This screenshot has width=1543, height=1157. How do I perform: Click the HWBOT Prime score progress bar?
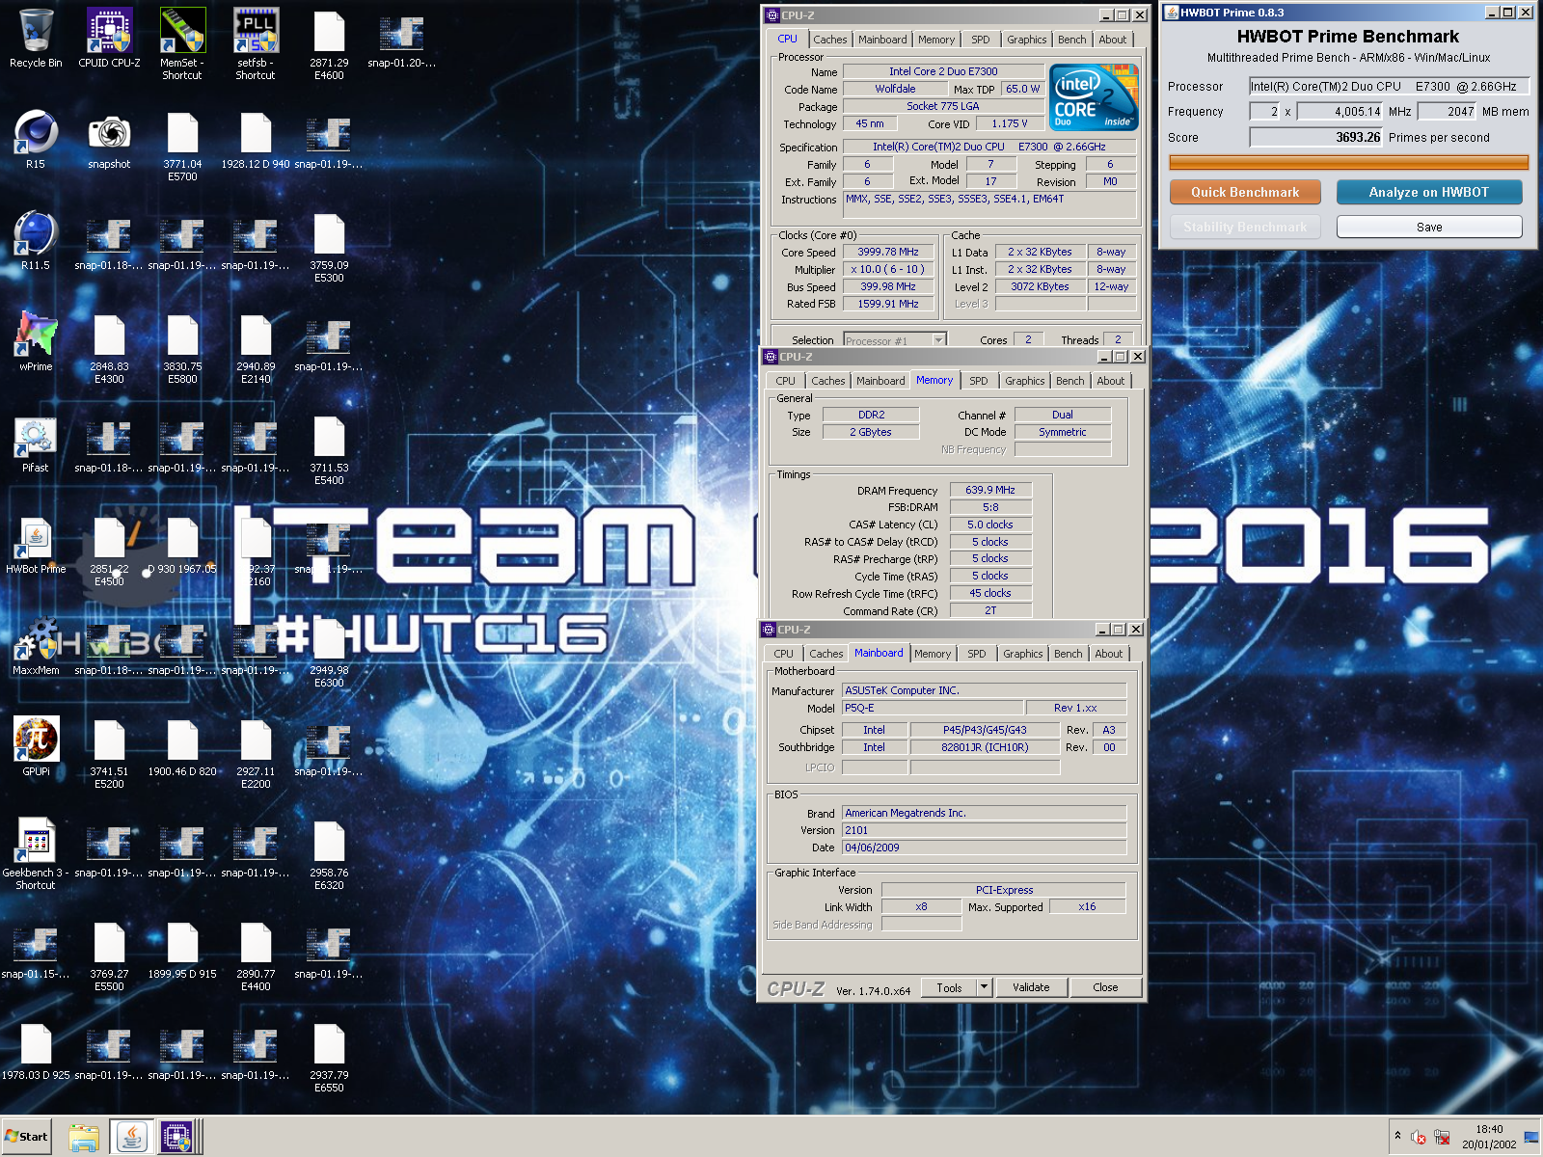pyautogui.click(x=1348, y=163)
